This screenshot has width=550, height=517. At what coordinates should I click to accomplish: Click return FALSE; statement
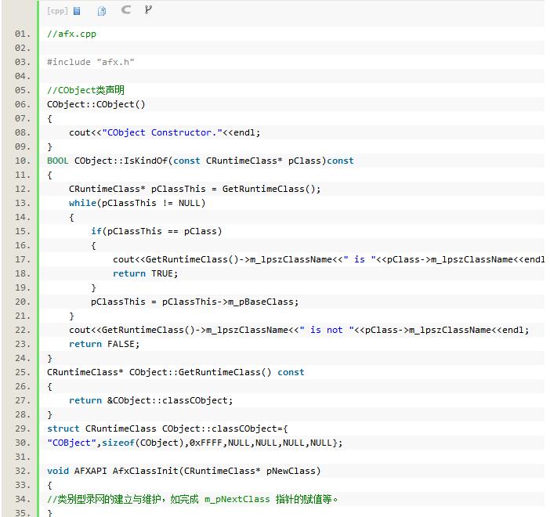point(104,344)
